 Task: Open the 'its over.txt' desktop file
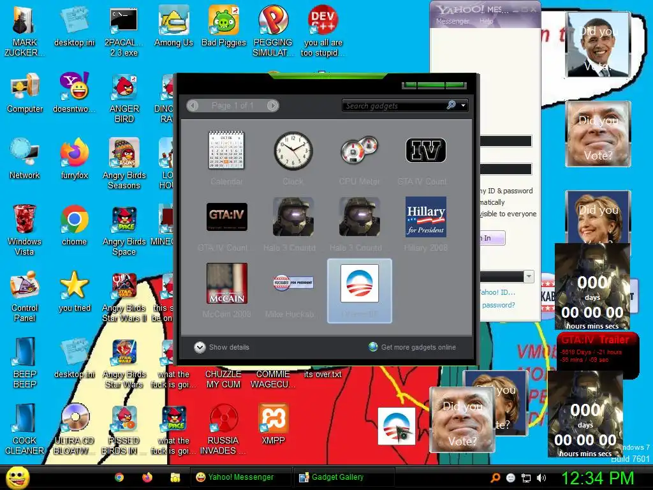point(323,374)
